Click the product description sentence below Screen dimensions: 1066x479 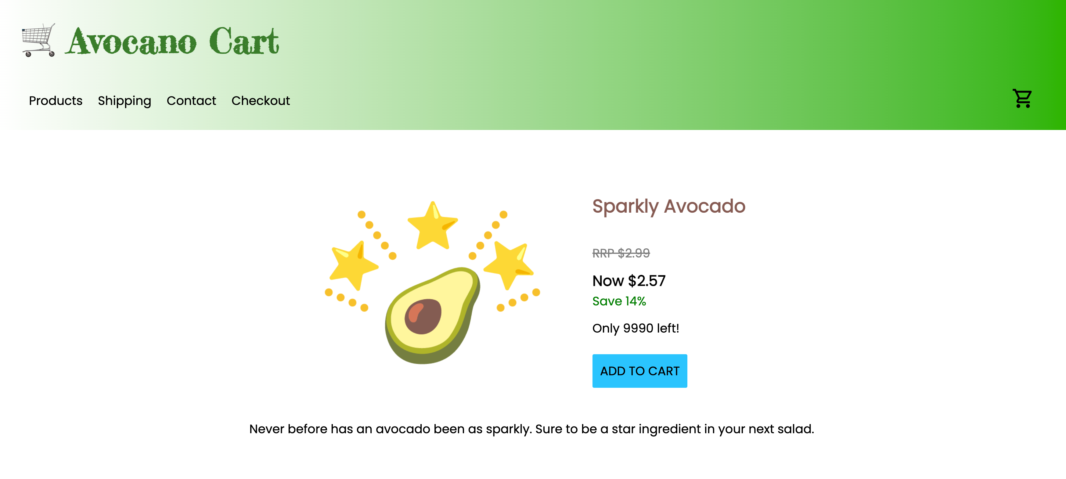(x=531, y=429)
